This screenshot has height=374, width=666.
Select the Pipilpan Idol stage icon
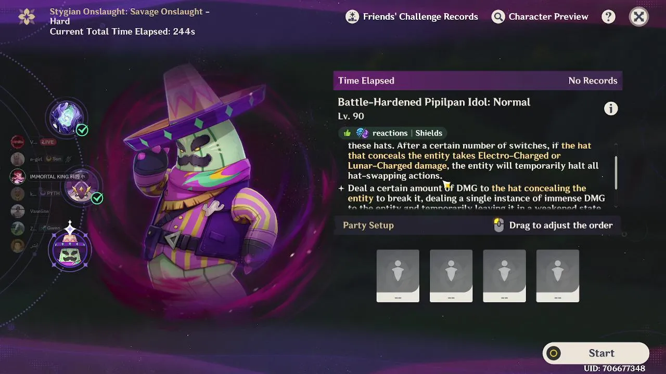70,250
